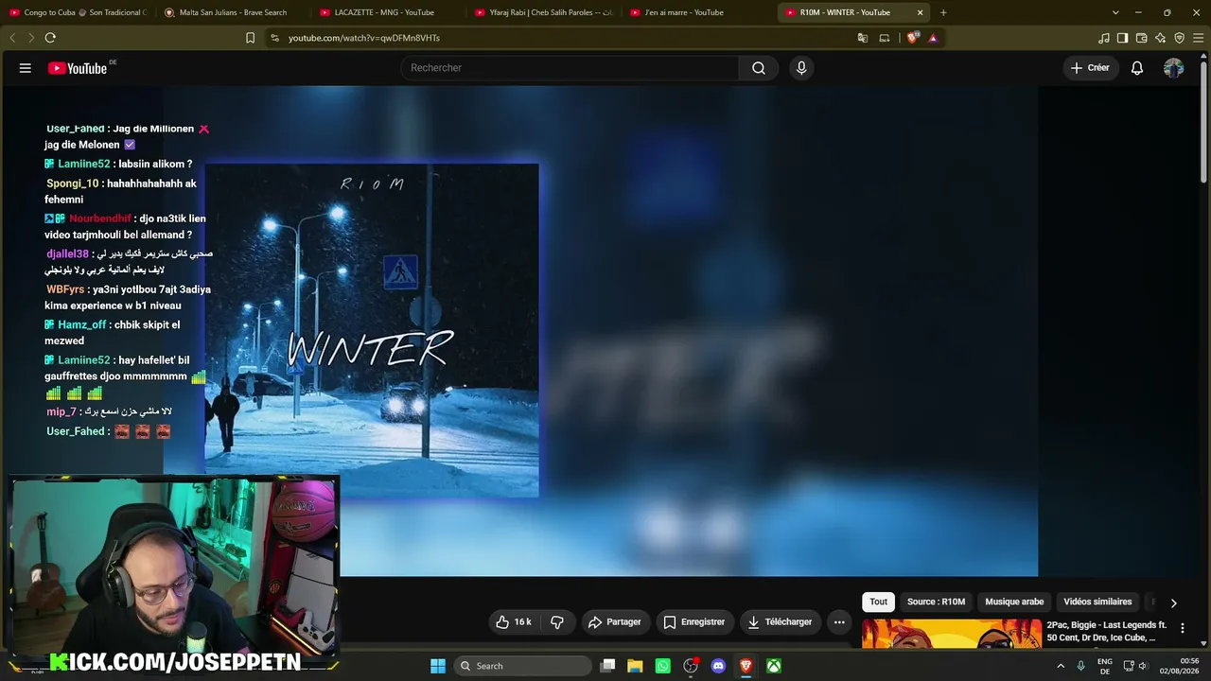
Task: Click the Télécharger button
Action: [x=780, y=622]
